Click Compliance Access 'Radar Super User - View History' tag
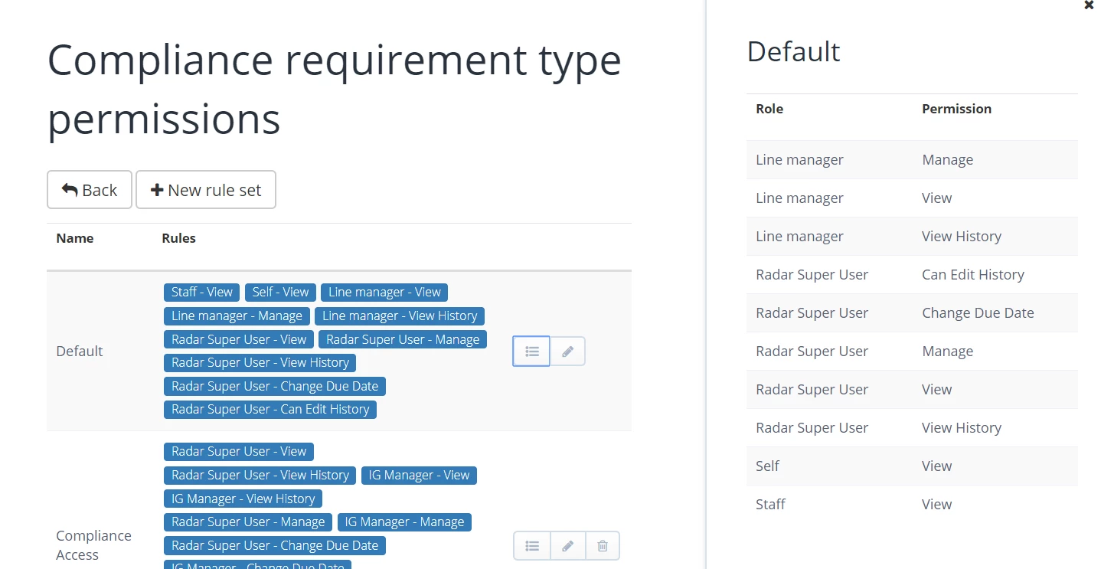 point(260,475)
